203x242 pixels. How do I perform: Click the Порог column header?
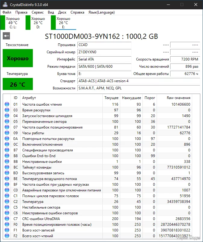(150, 98)
